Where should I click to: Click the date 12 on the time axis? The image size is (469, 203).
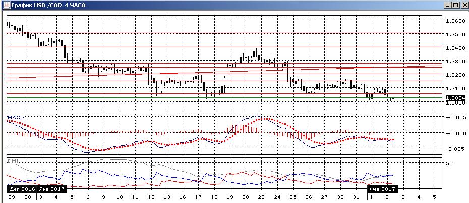pos(151,197)
